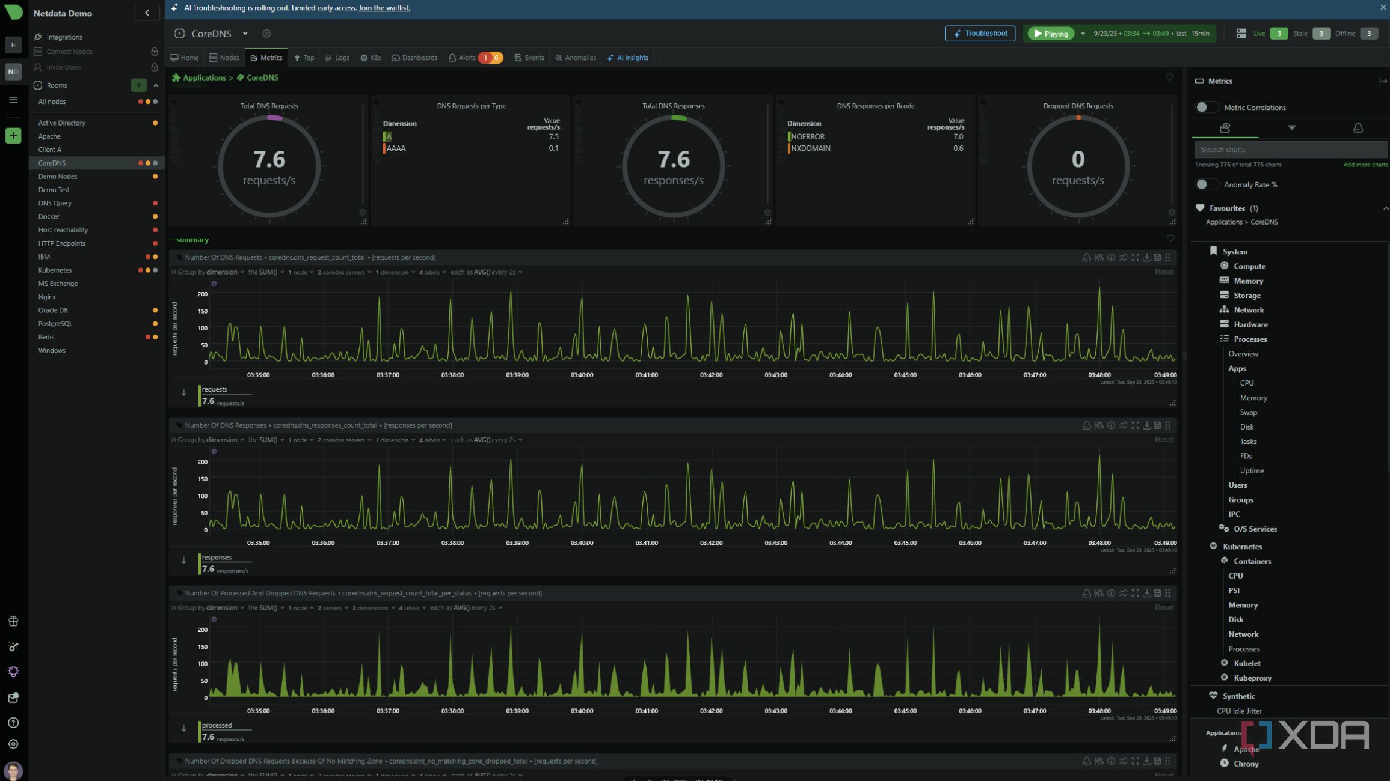Switch to the Nodes tab
Viewport: 1390px width, 781px height.
pyautogui.click(x=224, y=58)
